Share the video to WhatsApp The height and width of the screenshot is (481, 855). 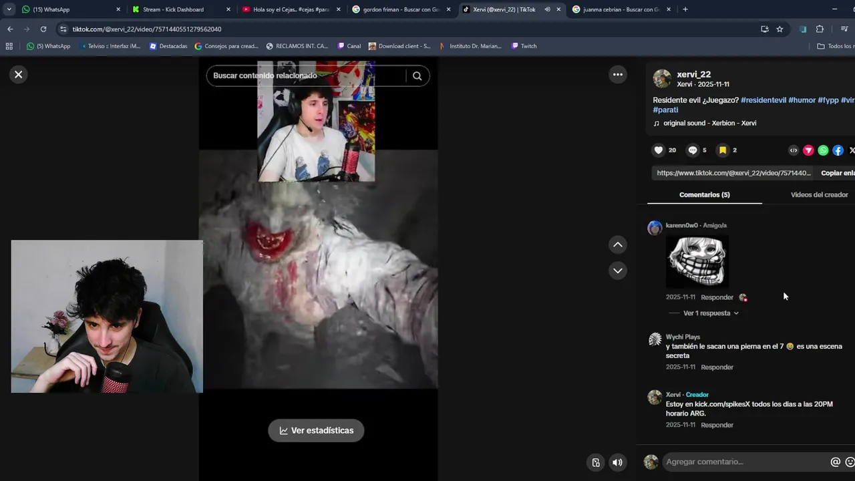(x=823, y=150)
